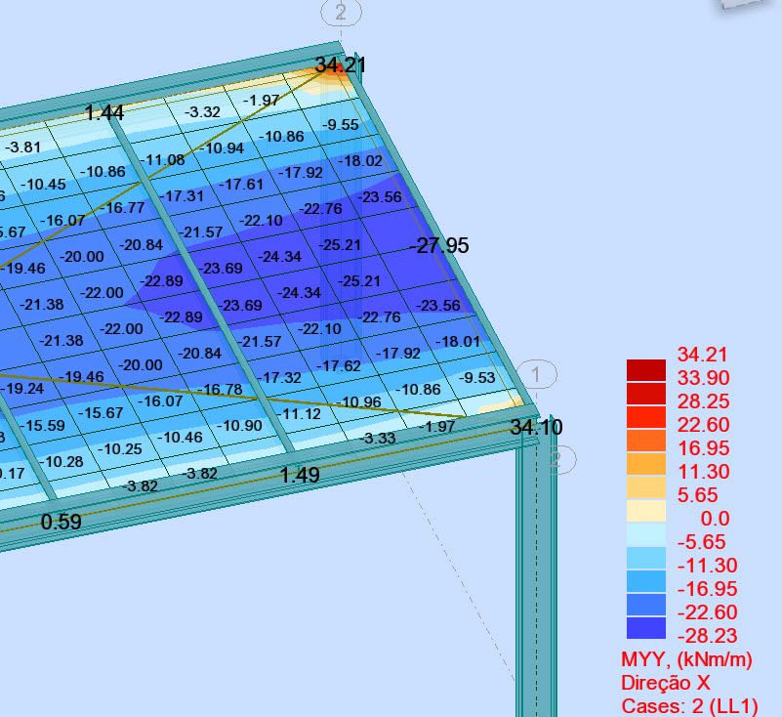Select the cream swatch above 0.0
The height and width of the screenshot is (717, 782).
click(646, 511)
